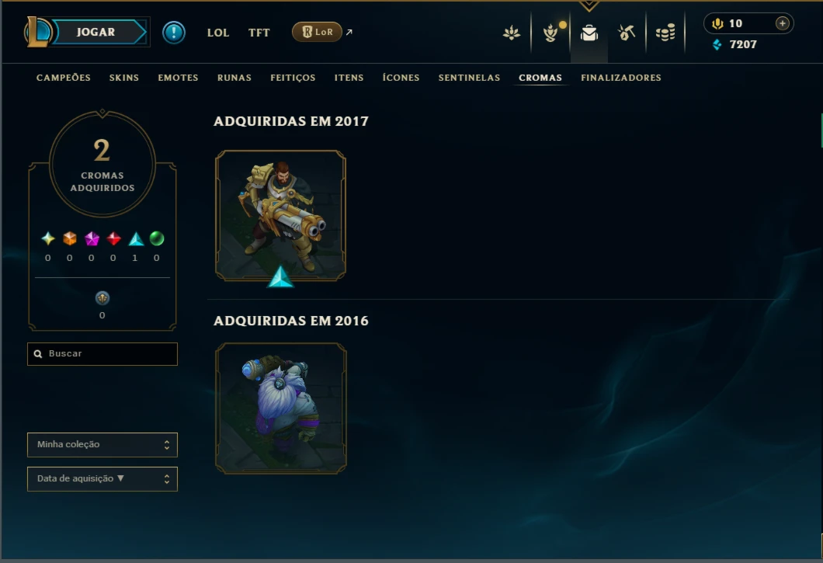Click the alert exclamation icon
The height and width of the screenshot is (563, 823).
174,33
